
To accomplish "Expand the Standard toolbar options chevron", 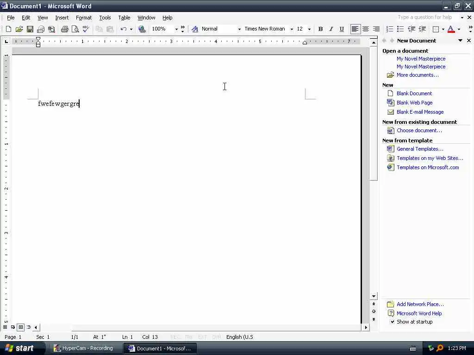I will pos(182,29).
